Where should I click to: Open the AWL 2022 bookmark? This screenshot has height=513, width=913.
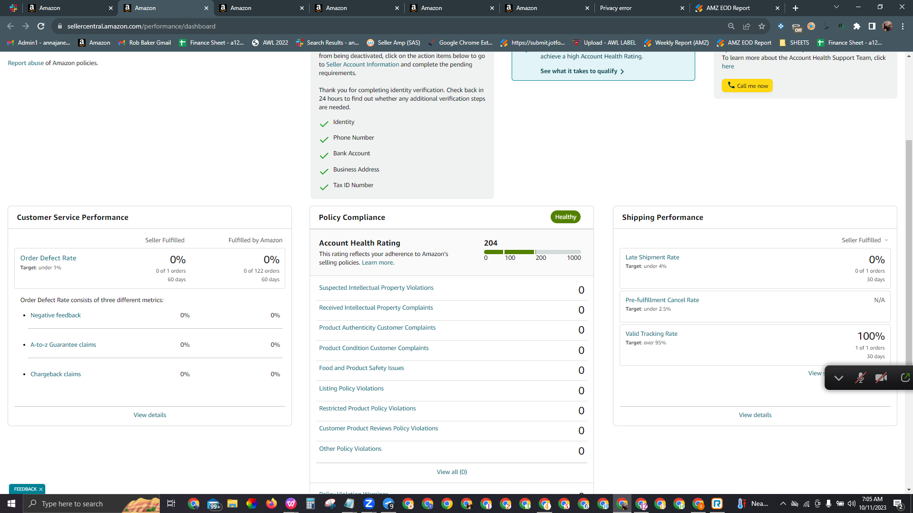(270, 43)
